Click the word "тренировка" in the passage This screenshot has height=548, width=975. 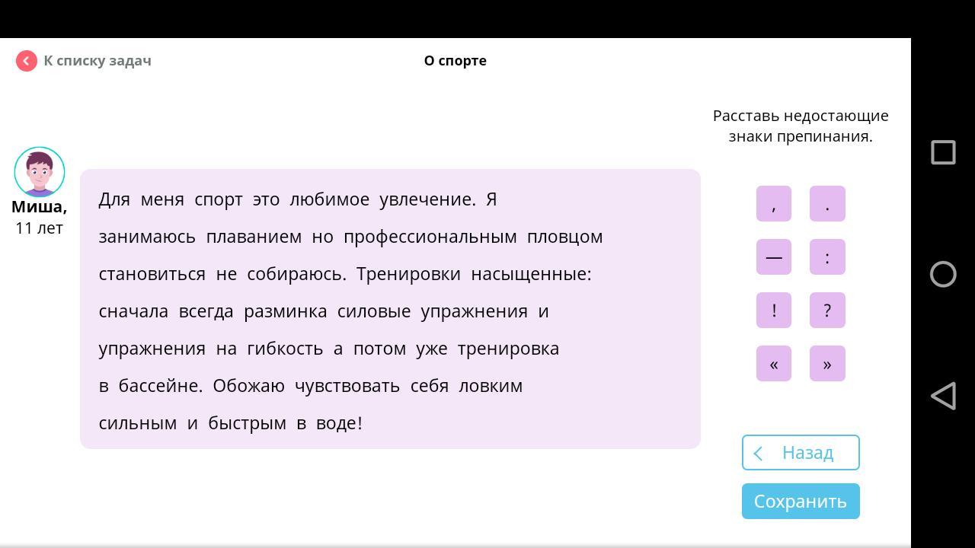pos(509,349)
